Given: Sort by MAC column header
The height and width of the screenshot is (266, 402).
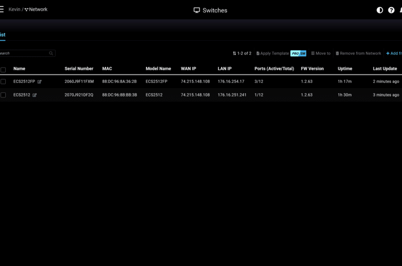Looking at the screenshot, I should point(107,69).
